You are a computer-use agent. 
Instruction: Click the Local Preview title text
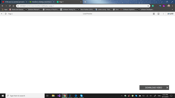87,14
